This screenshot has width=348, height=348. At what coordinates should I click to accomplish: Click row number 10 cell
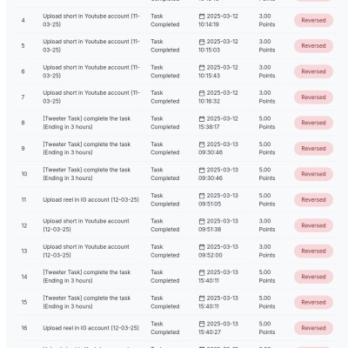pyautogui.click(x=24, y=174)
